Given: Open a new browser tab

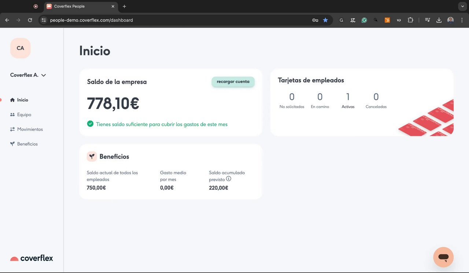Looking at the screenshot, I should point(124,6).
